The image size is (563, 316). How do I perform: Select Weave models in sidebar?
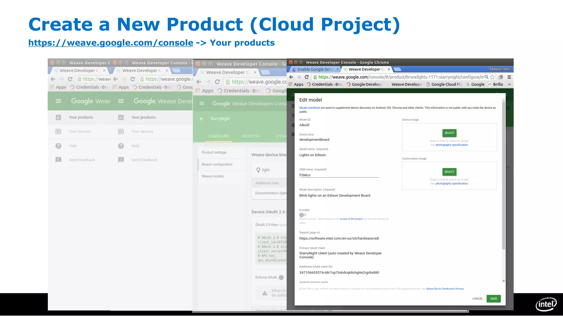tap(222, 176)
